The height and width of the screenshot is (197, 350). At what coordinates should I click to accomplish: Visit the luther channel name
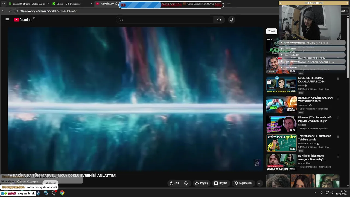[x=301, y=86]
